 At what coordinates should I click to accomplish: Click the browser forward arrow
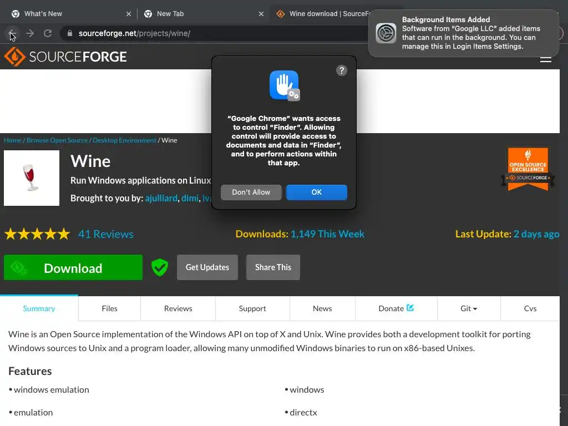(x=30, y=33)
